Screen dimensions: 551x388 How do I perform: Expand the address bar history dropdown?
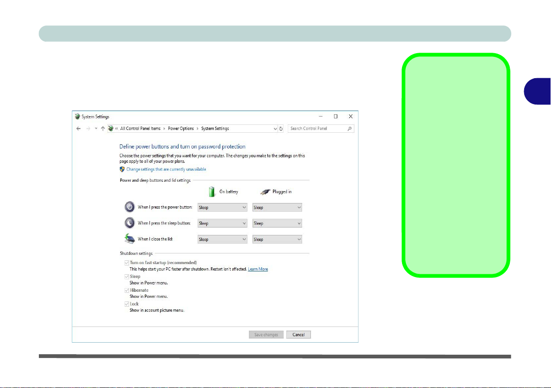point(275,129)
